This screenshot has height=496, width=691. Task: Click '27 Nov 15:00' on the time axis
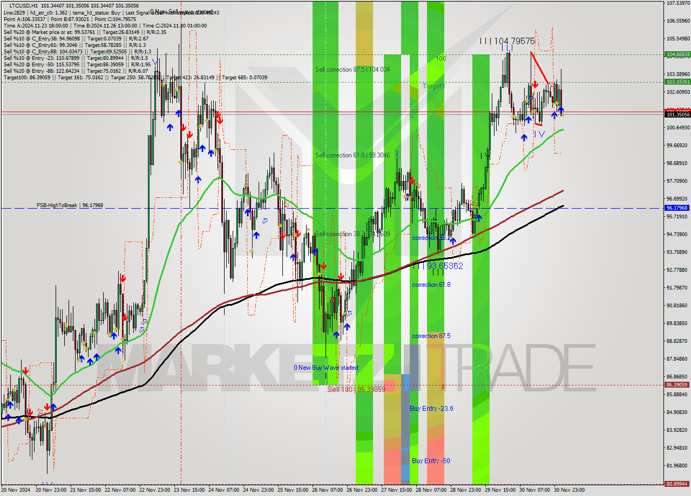pos(397,490)
